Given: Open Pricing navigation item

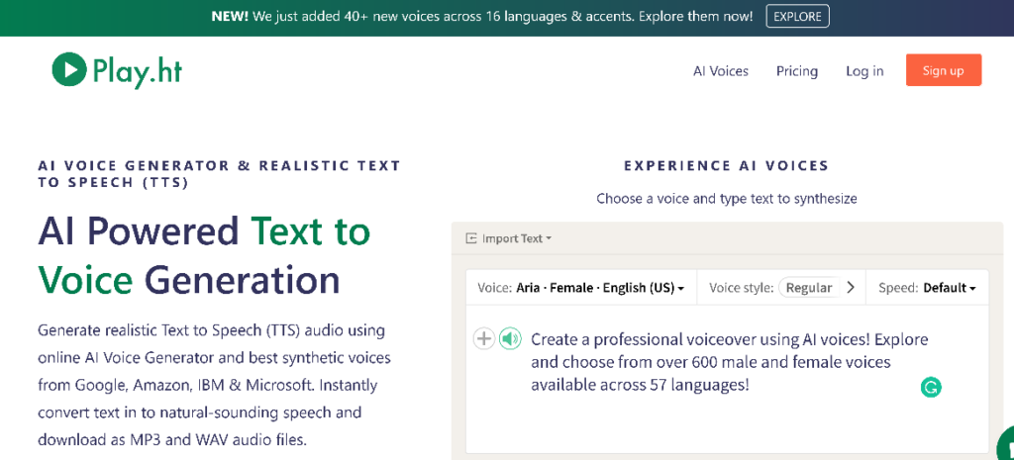Looking at the screenshot, I should pos(797,71).
